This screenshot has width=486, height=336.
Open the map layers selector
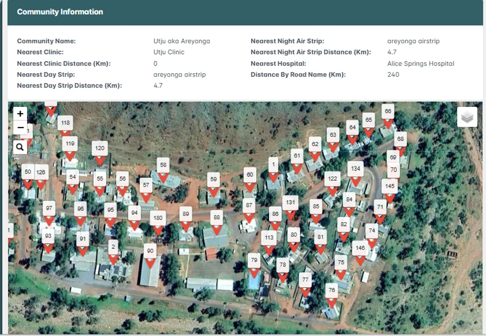(x=467, y=117)
